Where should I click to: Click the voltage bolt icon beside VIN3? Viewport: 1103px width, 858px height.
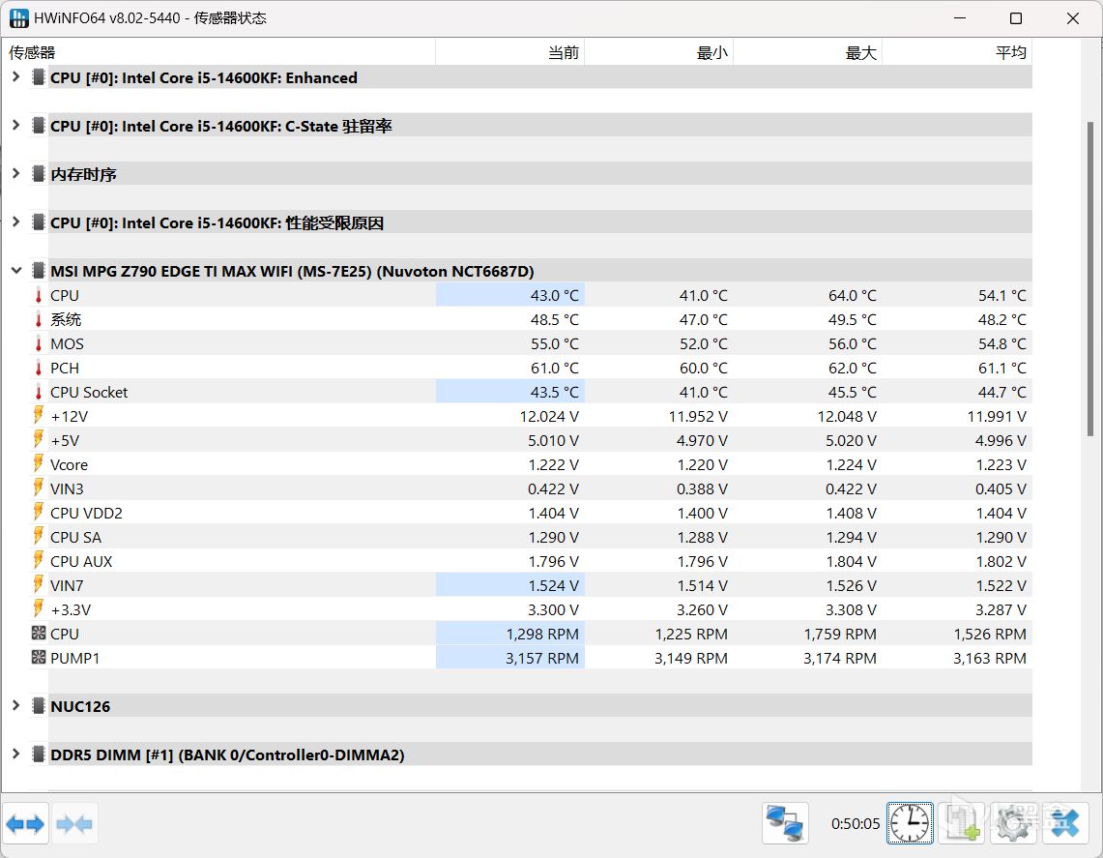click(39, 488)
